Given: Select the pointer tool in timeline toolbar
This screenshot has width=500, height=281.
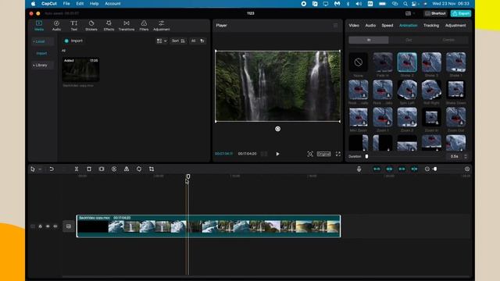Looking at the screenshot, I should pos(33,169).
